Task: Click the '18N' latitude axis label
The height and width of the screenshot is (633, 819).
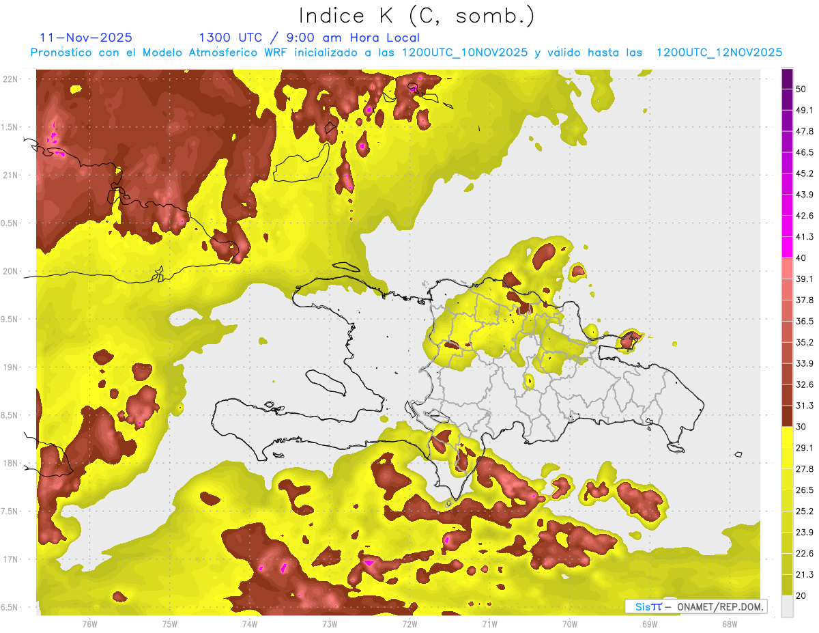Action: coord(12,463)
